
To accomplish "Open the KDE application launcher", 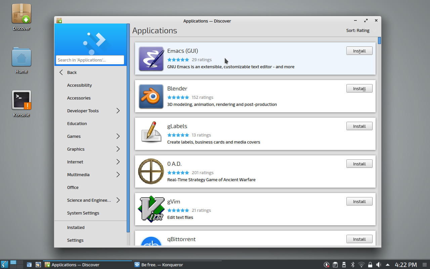I will [x=4, y=265].
